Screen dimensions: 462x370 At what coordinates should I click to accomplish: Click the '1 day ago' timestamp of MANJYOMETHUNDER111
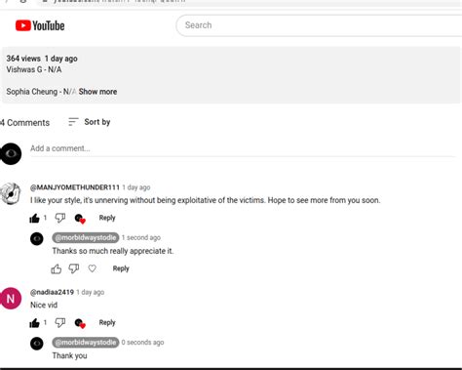[136, 187]
